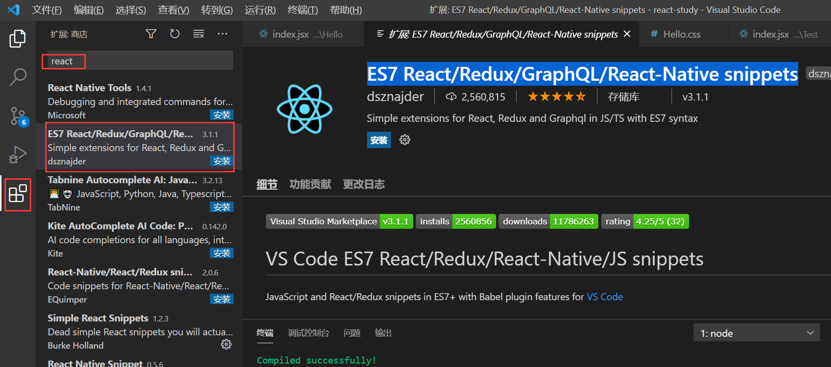Image resolution: width=831 pixels, height=367 pixels.
Task: Clear extensions search results icon
Action: coord(198,34)
